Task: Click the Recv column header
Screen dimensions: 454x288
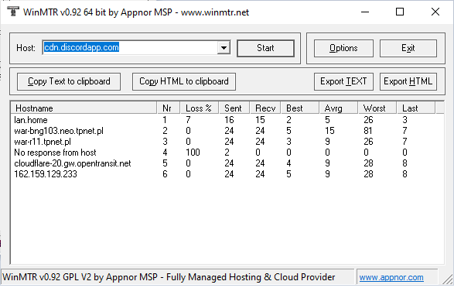Action: coord(265,108)
